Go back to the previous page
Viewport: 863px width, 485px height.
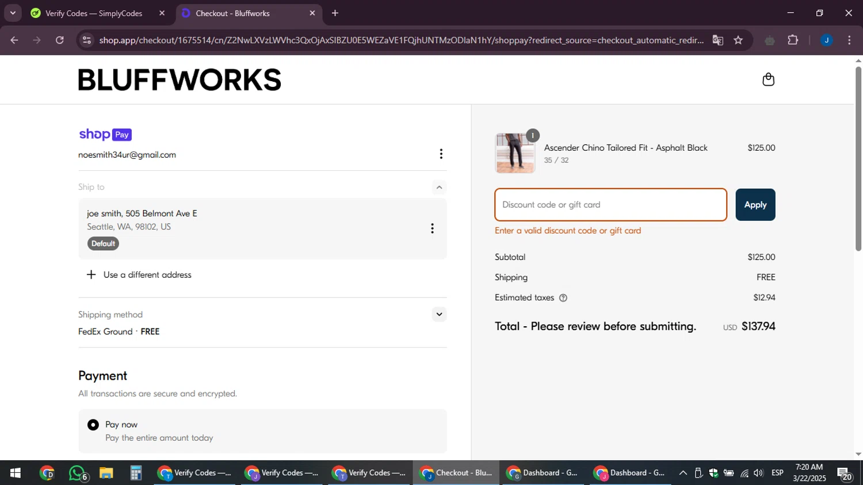[14, 40]
